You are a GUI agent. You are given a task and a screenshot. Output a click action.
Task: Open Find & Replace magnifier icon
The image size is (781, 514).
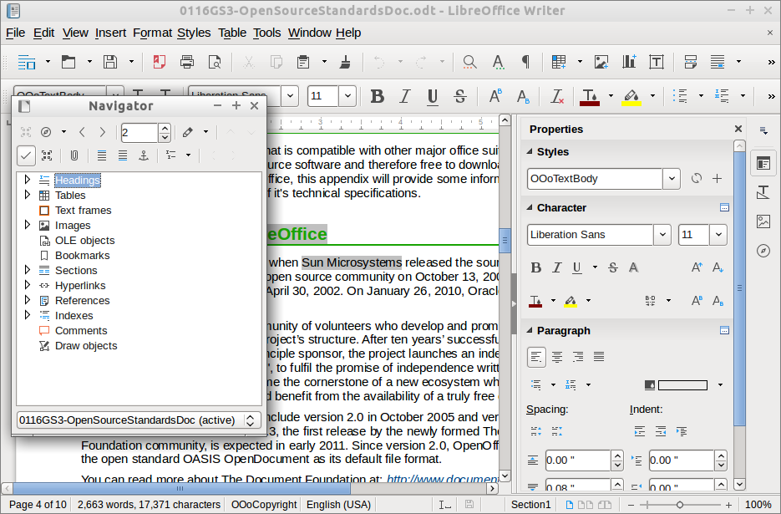[469, 62]
